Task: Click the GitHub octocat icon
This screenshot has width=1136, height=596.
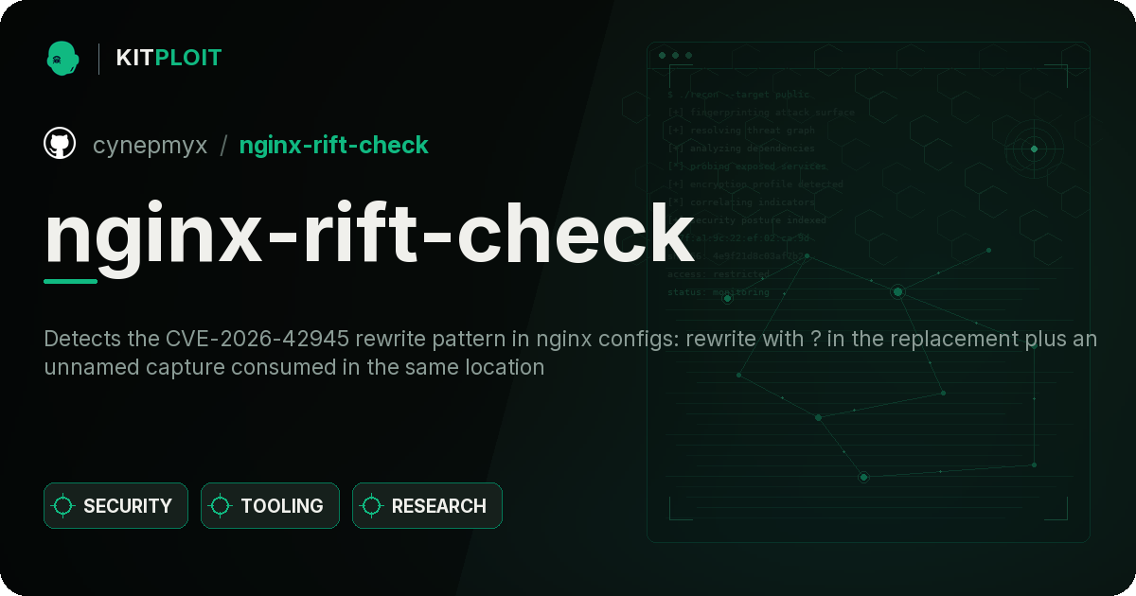Action: coord(60,144)
